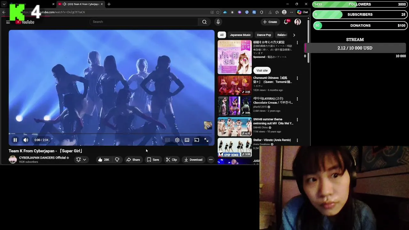Go to the YouTube home logo
409x230 pixels.
coord(25,22)
